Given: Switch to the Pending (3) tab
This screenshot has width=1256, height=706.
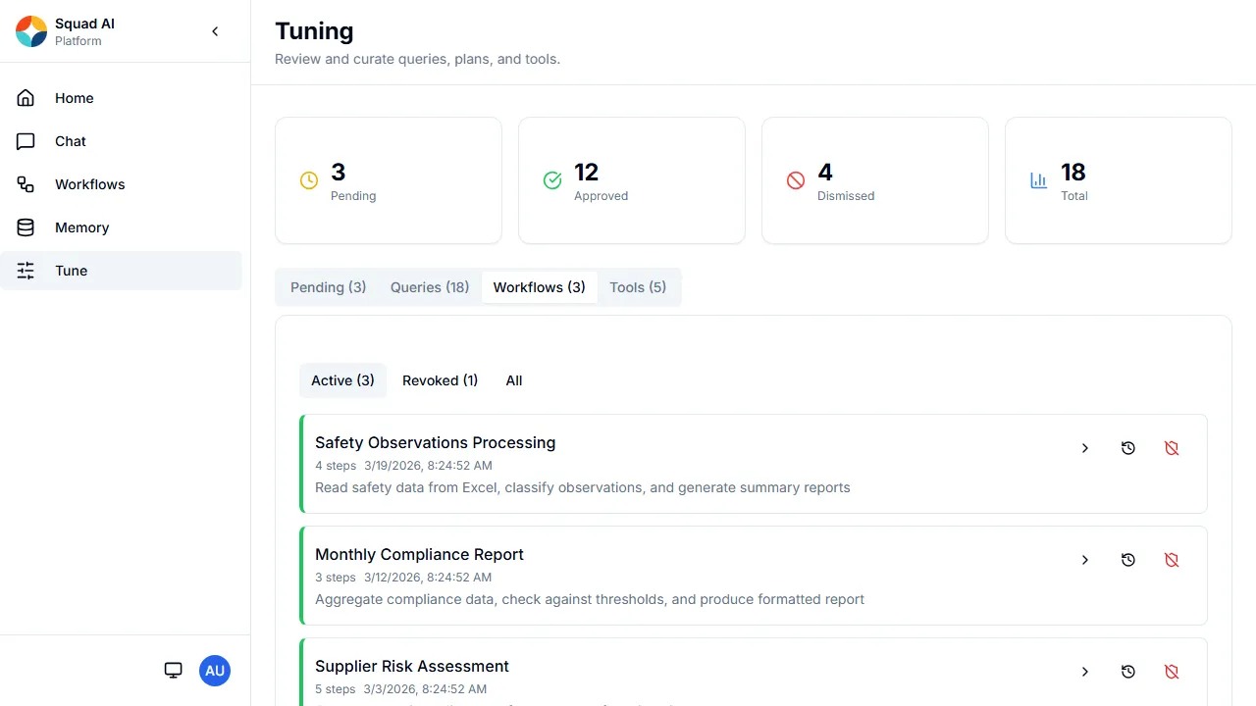Looking at the screenshot, I should click(329, 287).
